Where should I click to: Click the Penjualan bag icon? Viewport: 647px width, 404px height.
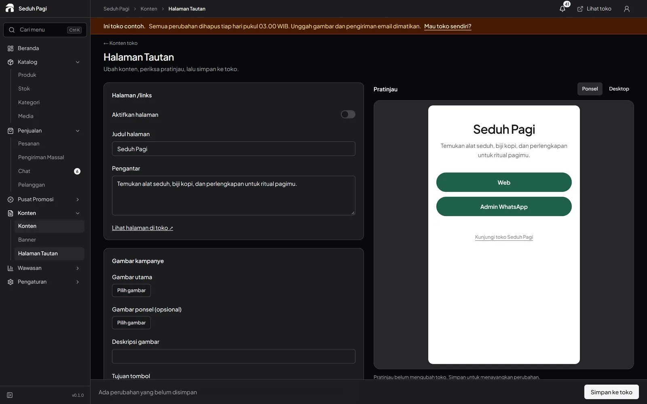(11, 131)
